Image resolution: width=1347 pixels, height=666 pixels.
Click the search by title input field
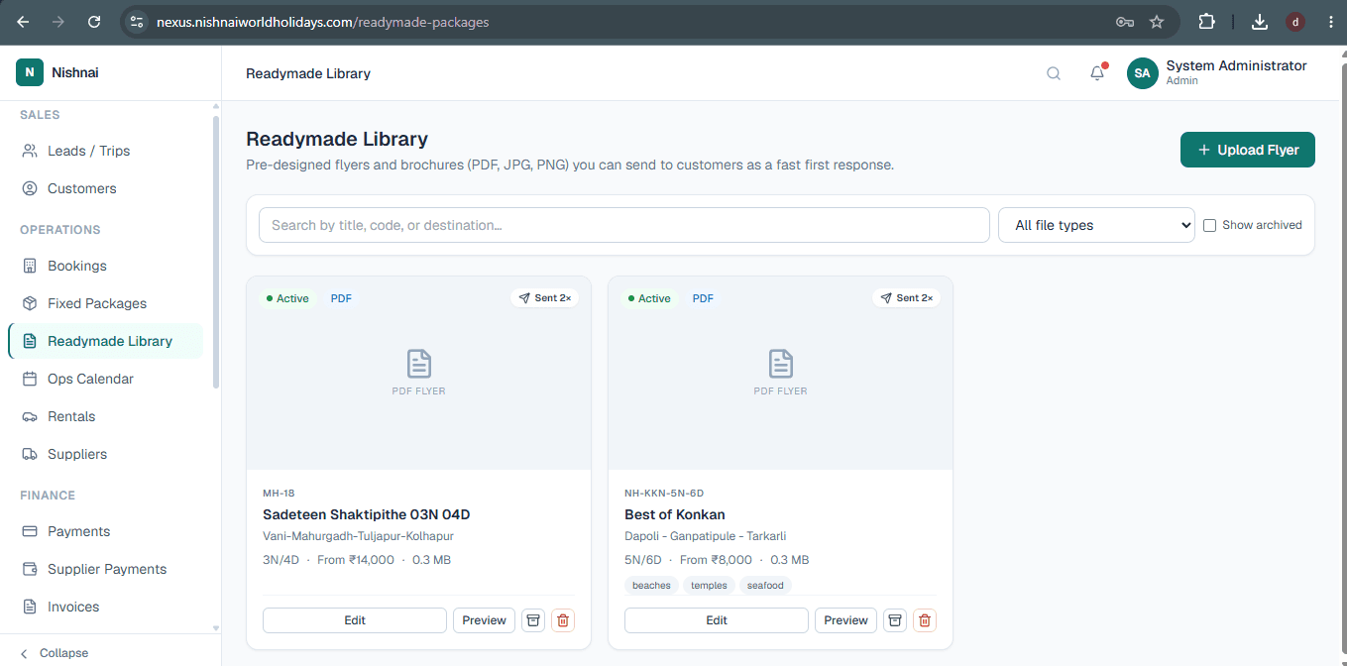point(624,225)
